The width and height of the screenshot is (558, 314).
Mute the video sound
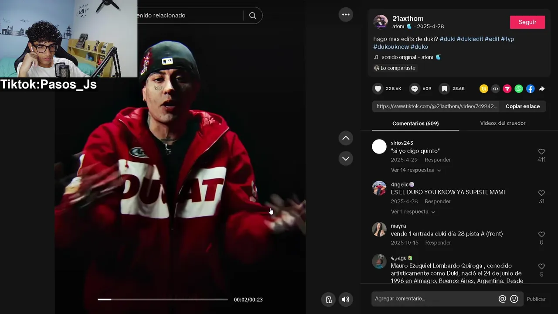345,299
